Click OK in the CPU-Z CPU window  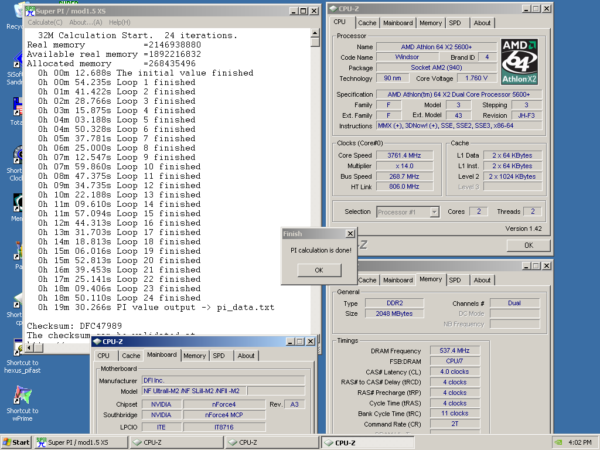[529, 246]
